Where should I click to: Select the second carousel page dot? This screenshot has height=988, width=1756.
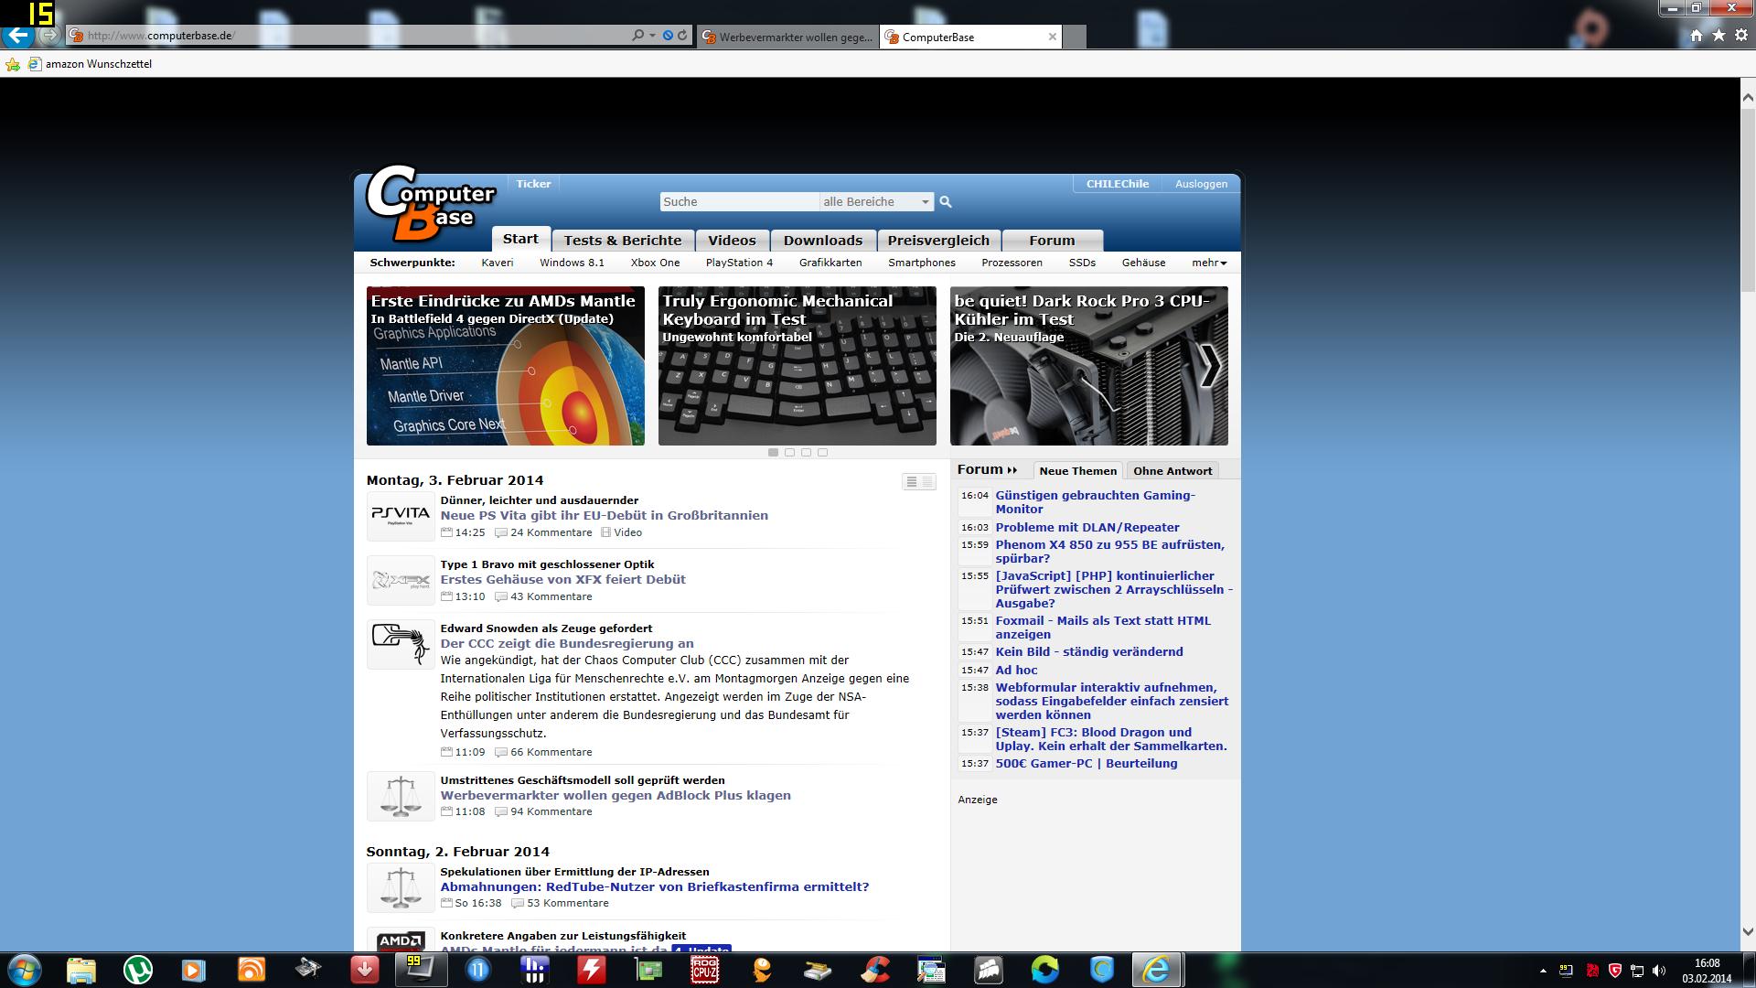click(x=789, y=452)
